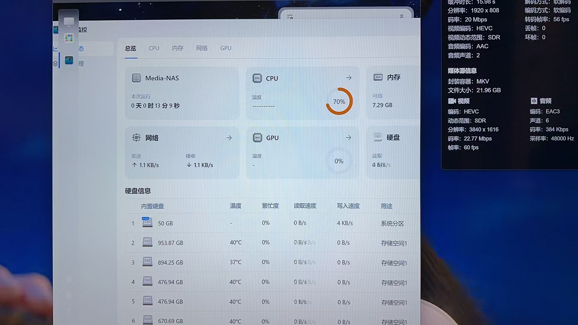578x325 pixels.
Task: Click the Media-NAS device icon
Action: click(136, 78)
